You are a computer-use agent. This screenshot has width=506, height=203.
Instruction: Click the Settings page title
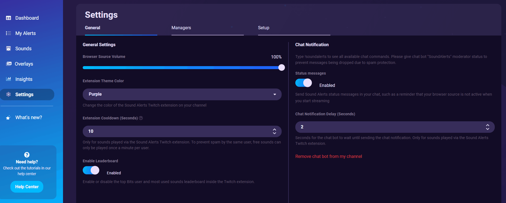pyautogui.click(x=101, y=15)
